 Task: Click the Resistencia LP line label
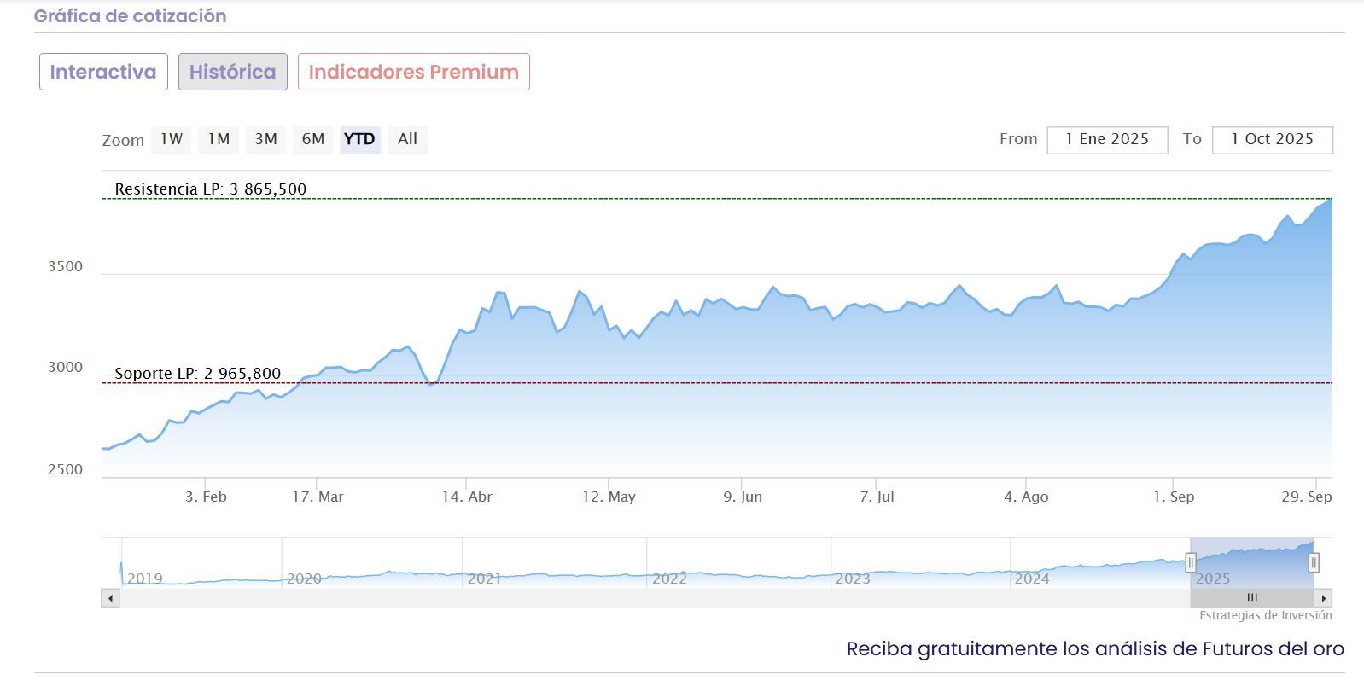point(210,189)
